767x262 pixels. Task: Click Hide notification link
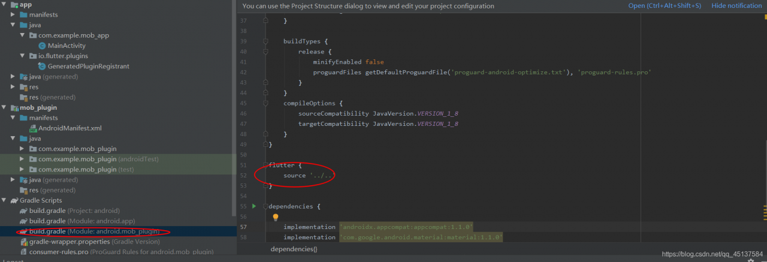736,5
